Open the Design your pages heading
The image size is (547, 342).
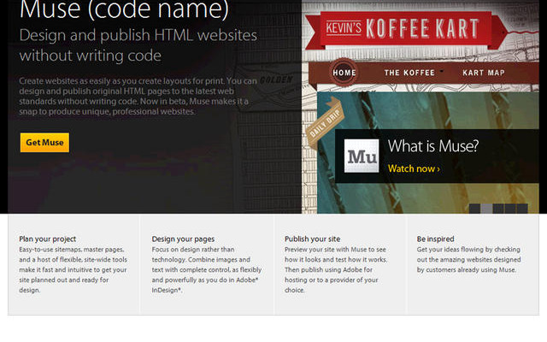click(x=183, y=239)
